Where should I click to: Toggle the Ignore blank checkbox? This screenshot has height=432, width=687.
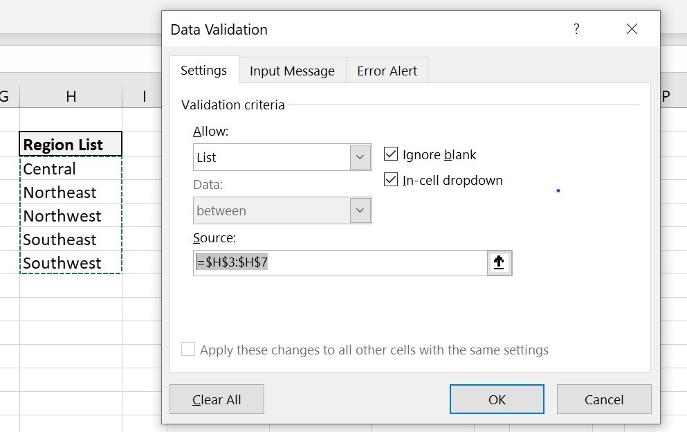tap(391, 154)
